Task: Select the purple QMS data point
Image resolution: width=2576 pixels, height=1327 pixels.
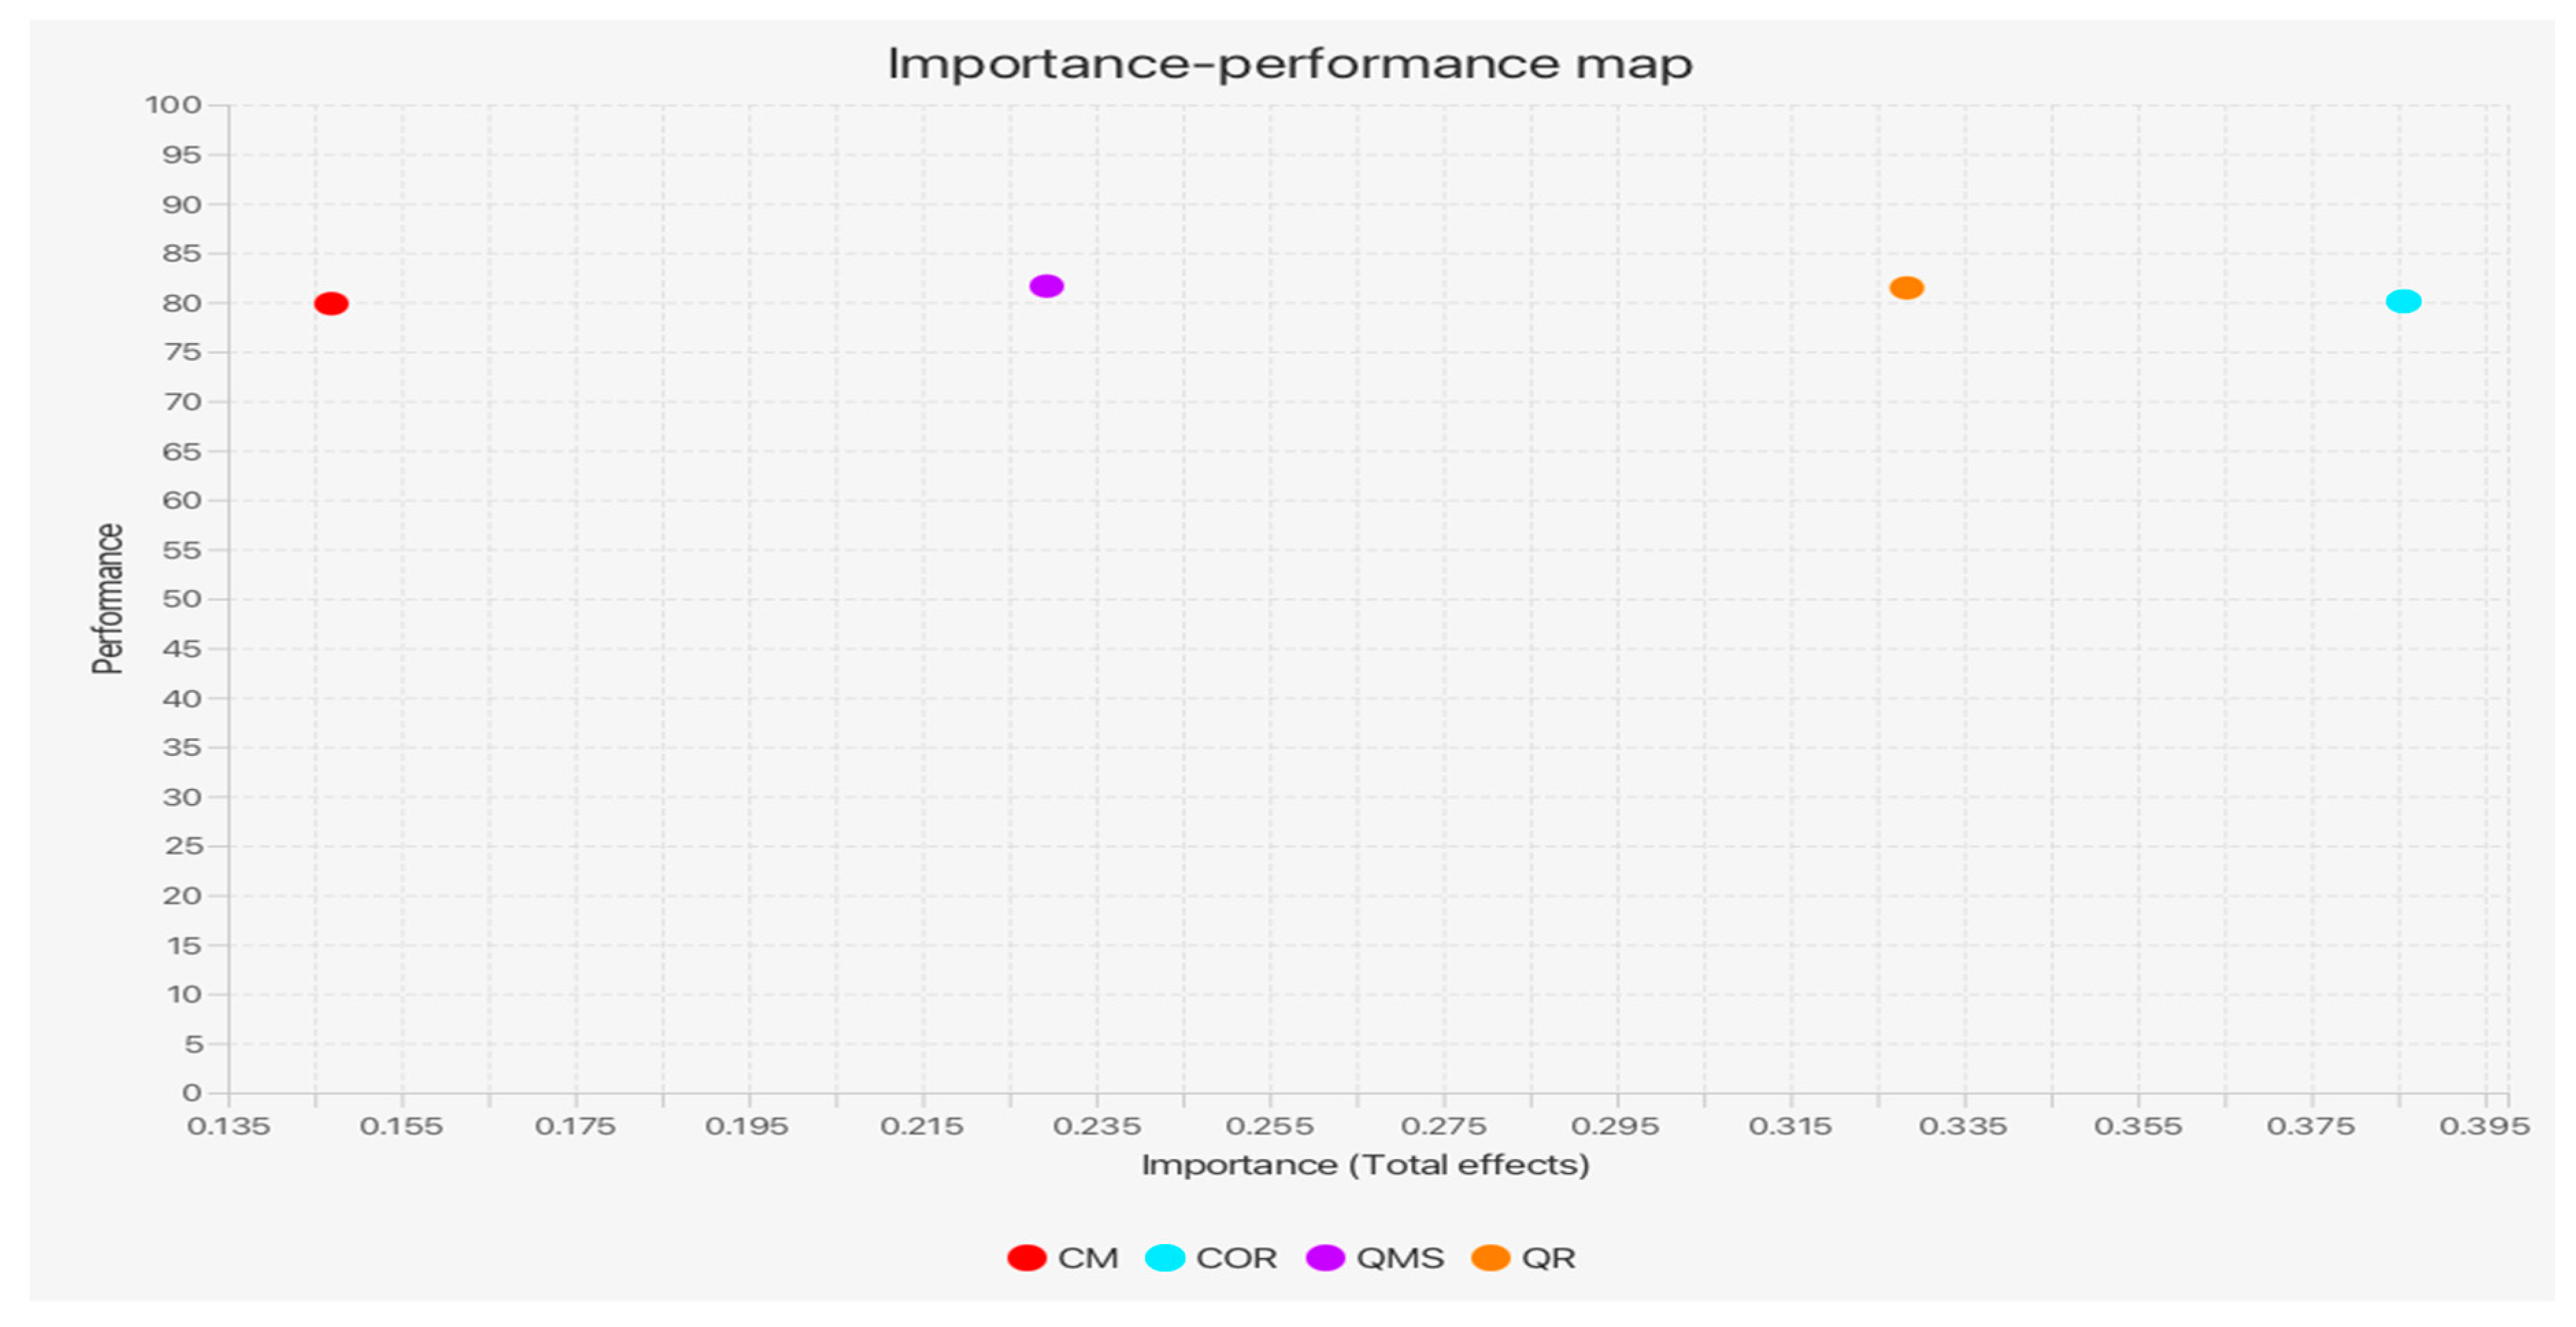Action: point(1046,286)
